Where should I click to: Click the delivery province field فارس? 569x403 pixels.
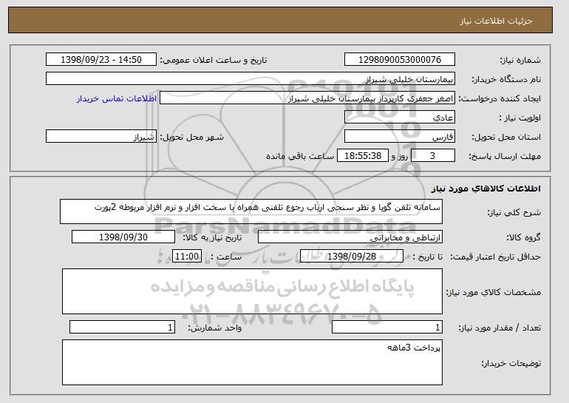[400, 137]
